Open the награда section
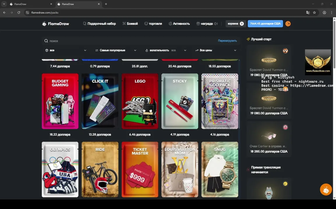This screenshot has width=336, height=209. click(204, 24)
